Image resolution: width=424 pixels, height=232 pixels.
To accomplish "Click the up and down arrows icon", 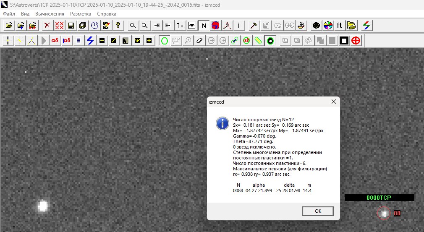I will (180, 26).
